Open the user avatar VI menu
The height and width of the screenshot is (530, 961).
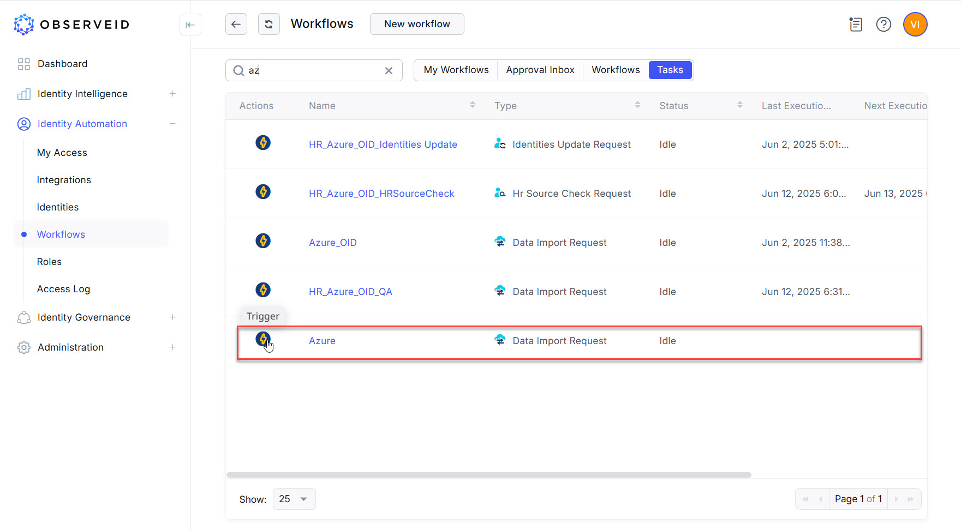coord(915,25)
